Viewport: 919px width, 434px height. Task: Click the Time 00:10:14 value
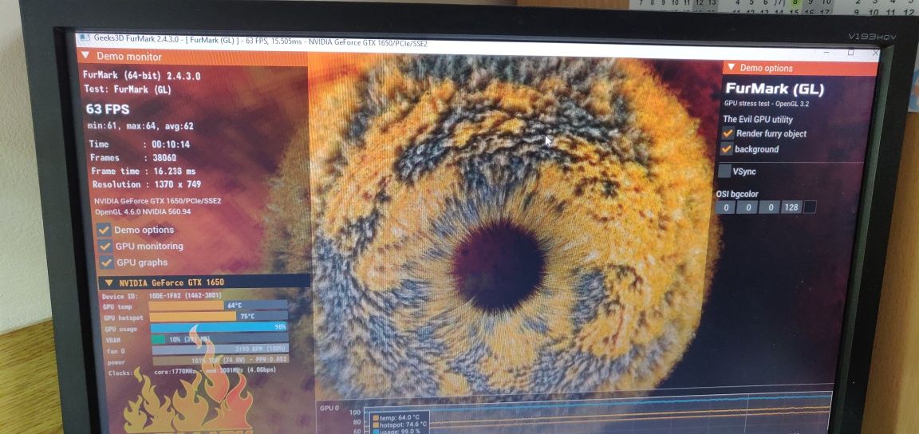[171, 144]
